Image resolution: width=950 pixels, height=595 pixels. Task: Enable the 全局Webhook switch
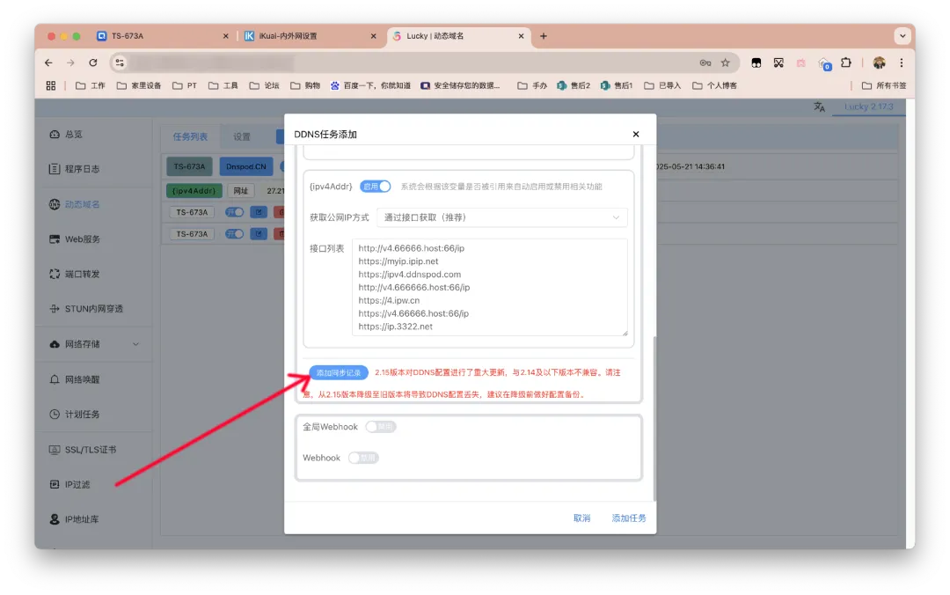381,427
